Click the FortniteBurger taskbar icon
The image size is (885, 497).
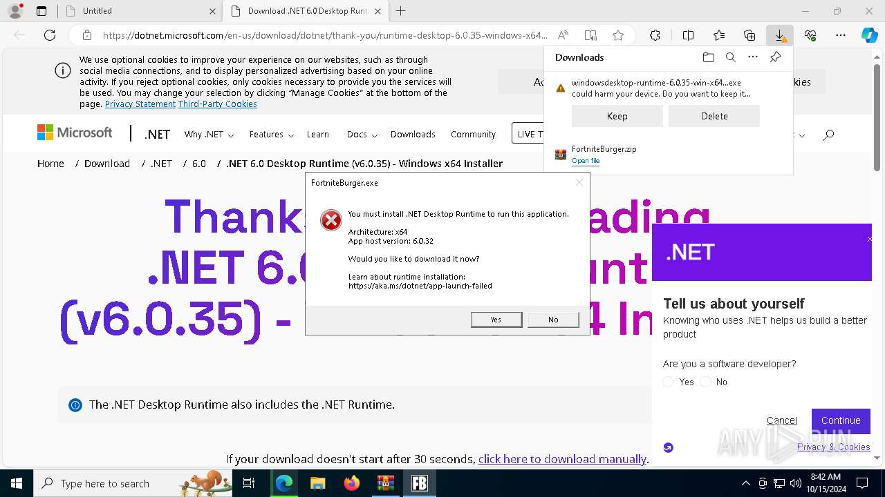pos(419,483)
